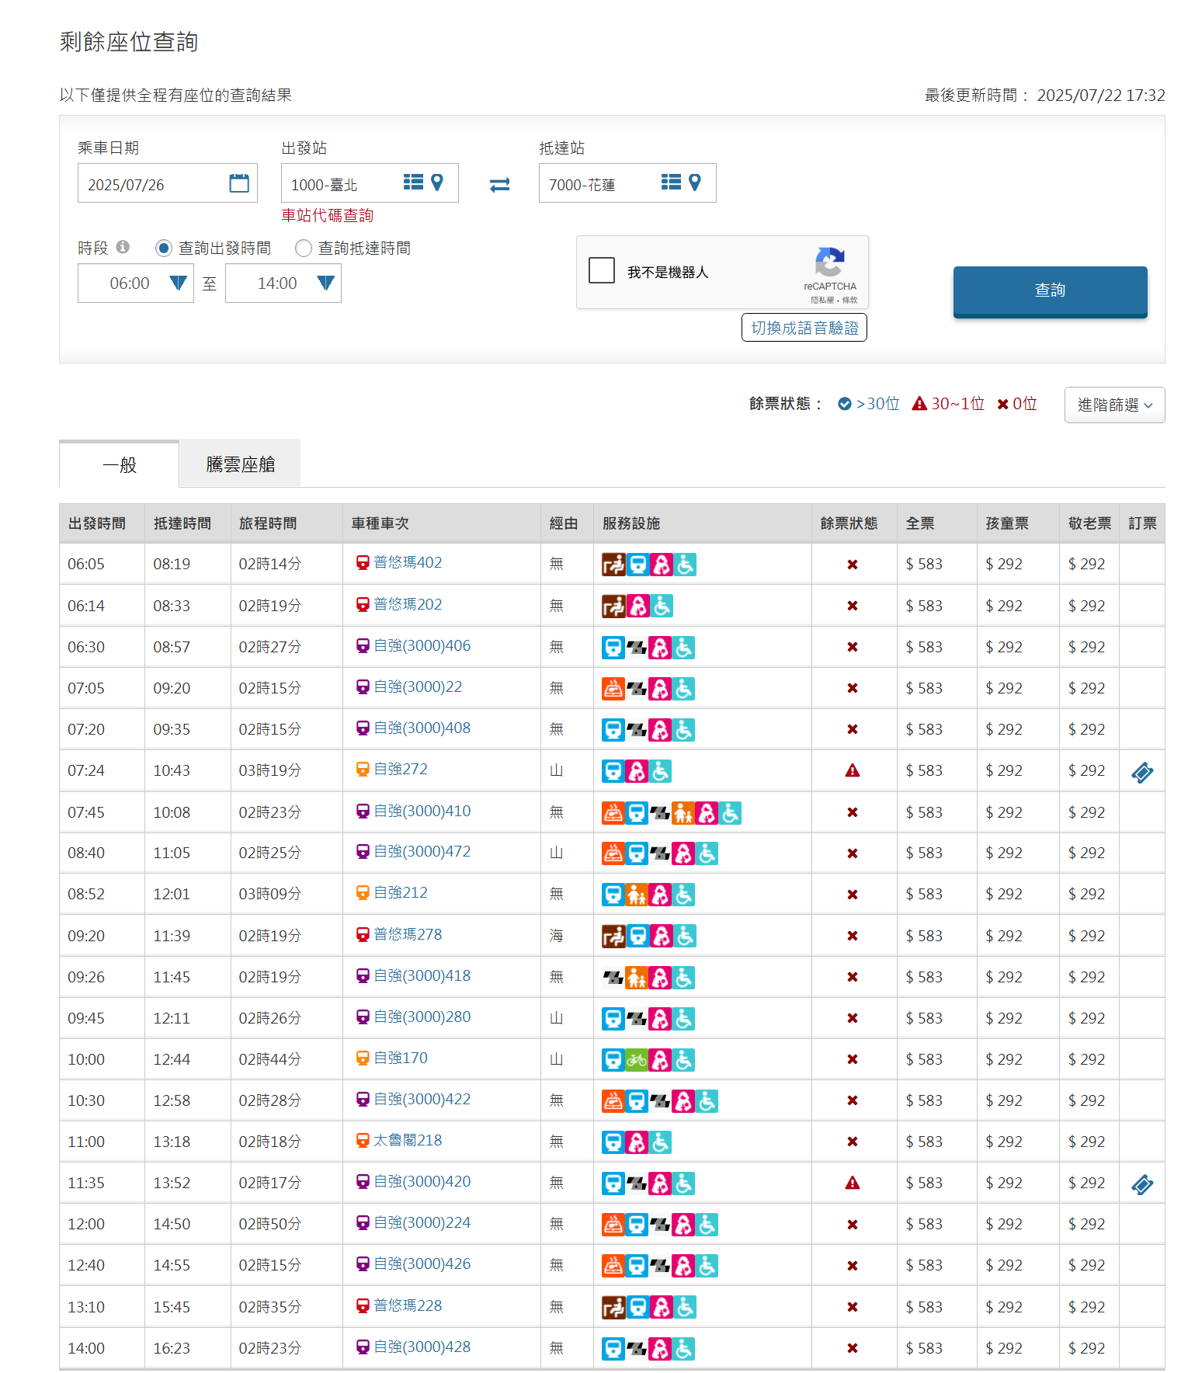Screen dimensions: 1188x1373
Task: Open train link 自強(3000)406
Action: (422, 645)
